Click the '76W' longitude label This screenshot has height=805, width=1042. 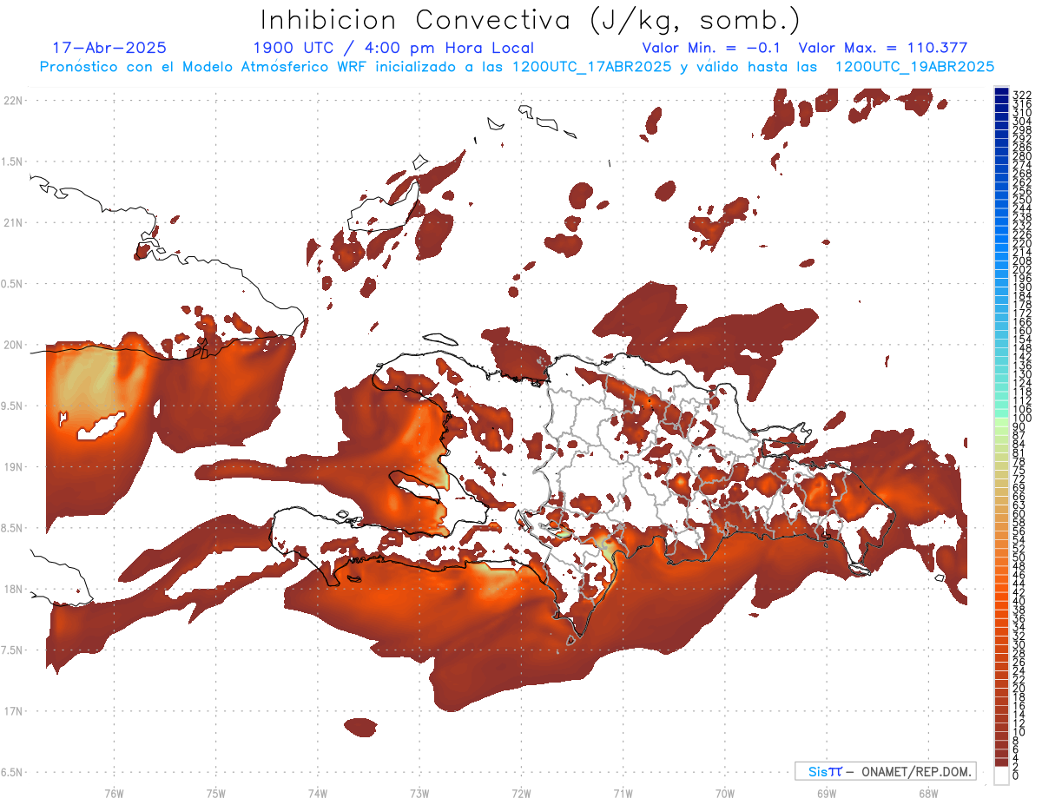(114, 793)
